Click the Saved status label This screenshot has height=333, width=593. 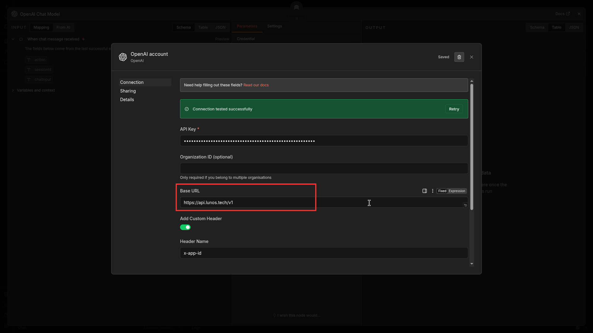[444, 57]
